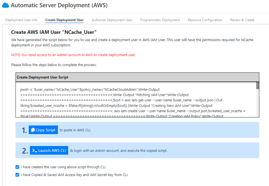Go to Authorize Deployment User tab
Screen dimensions: 269x186
(x=112, y=20)
